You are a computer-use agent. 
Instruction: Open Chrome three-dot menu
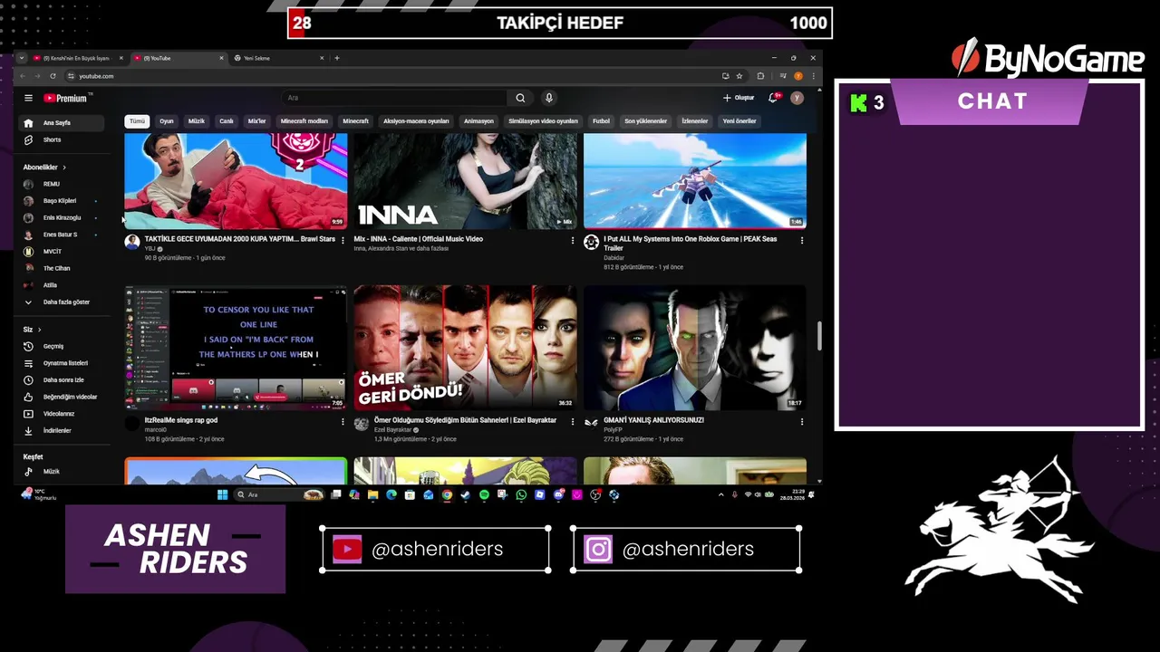click(x=813, y=76)
